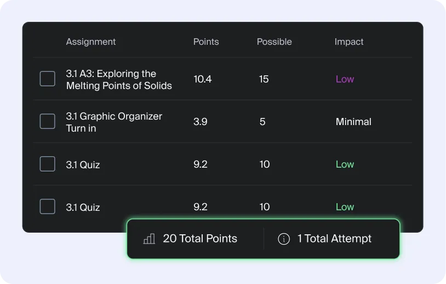Tick the 3.1 Graphic Organizer Turn in checkbox
The width and height of the screenshot is (446, 284).
click(x=48, y=121)
